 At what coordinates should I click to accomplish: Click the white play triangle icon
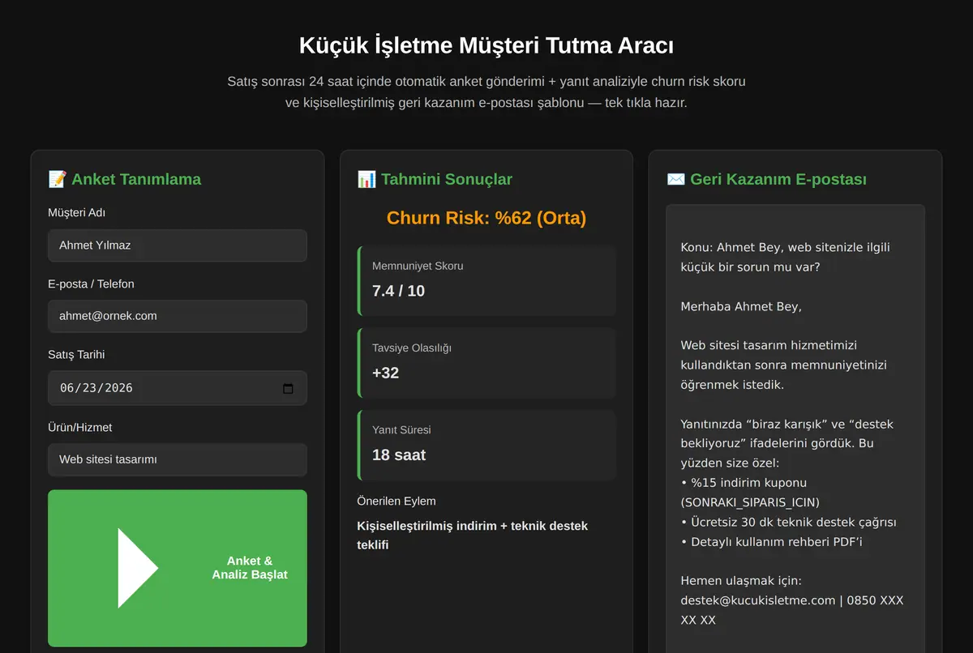click(138, 568)
